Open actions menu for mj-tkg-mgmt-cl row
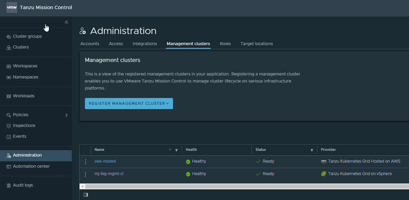The image size is (409, 200). click(85, 174)
